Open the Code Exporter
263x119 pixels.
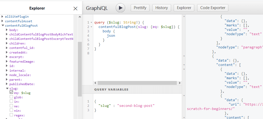213,8
